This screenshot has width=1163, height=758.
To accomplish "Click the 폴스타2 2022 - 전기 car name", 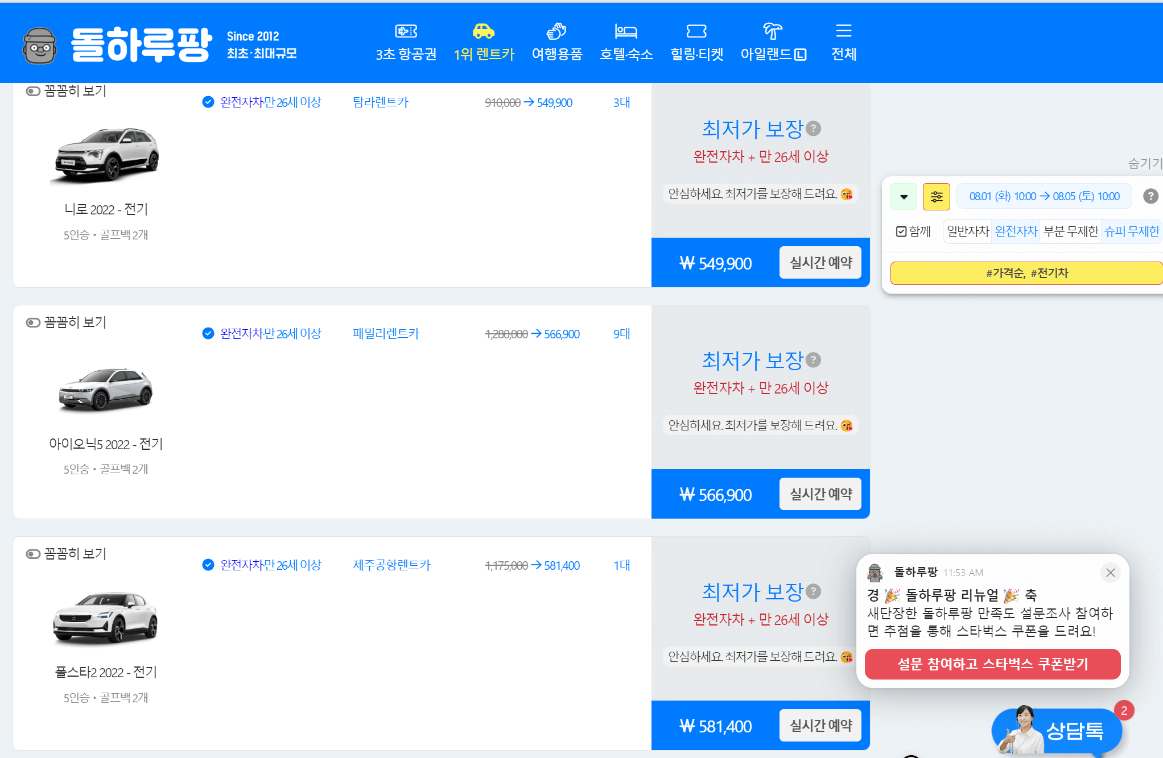I will coord(106,672).
